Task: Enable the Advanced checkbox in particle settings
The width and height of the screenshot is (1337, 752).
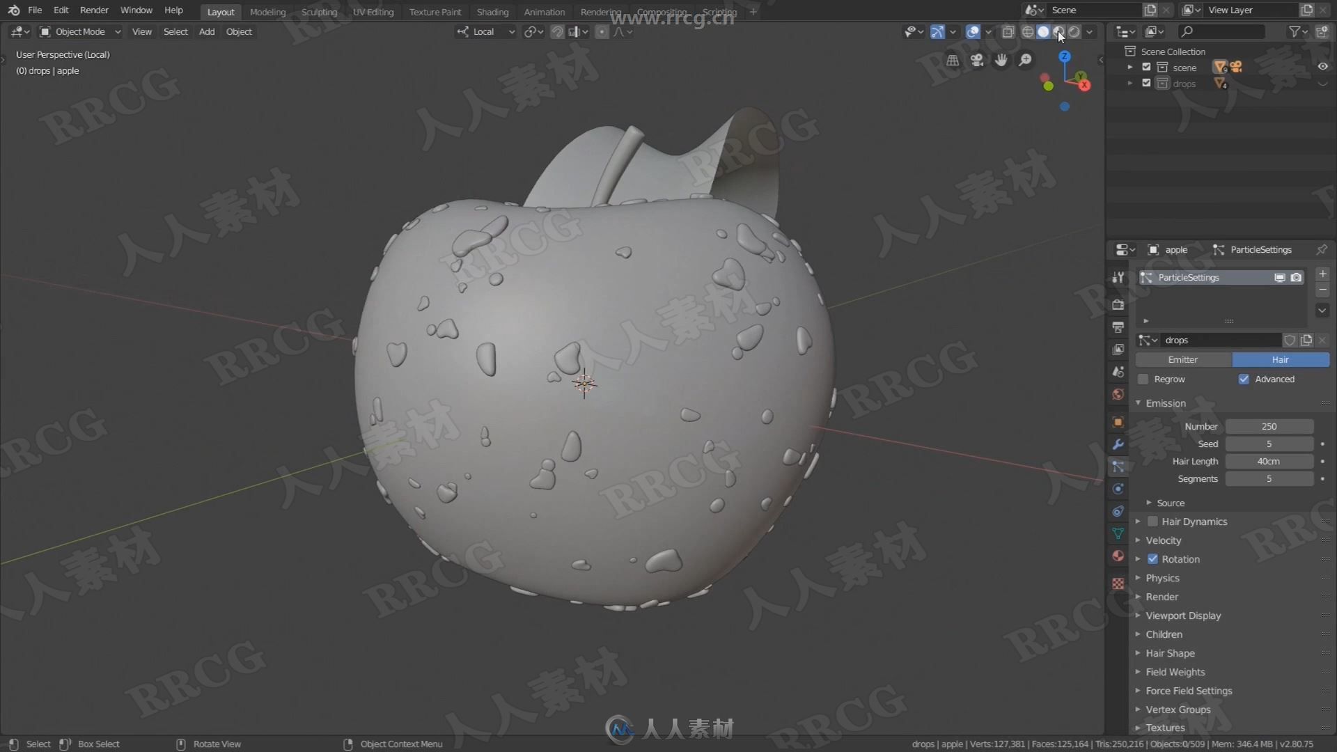Action: click(1245, 378)
